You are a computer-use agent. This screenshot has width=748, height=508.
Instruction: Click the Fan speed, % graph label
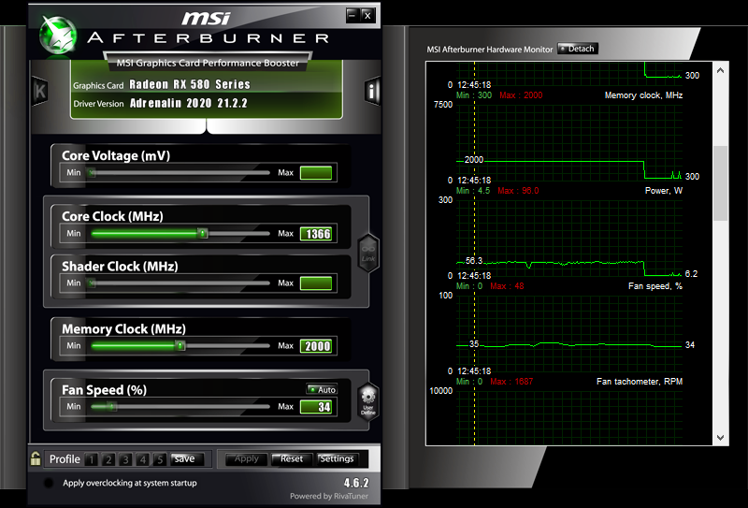point(655,286)
